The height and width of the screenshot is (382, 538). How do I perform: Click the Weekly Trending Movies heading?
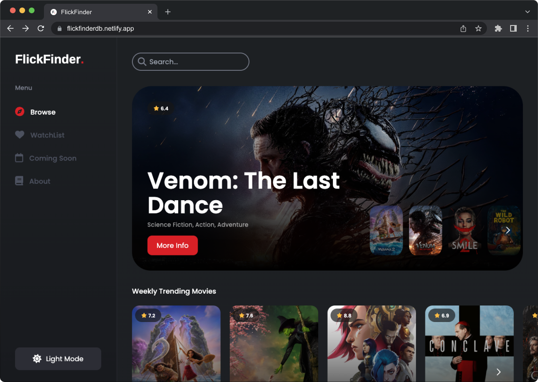click(174, 291)
